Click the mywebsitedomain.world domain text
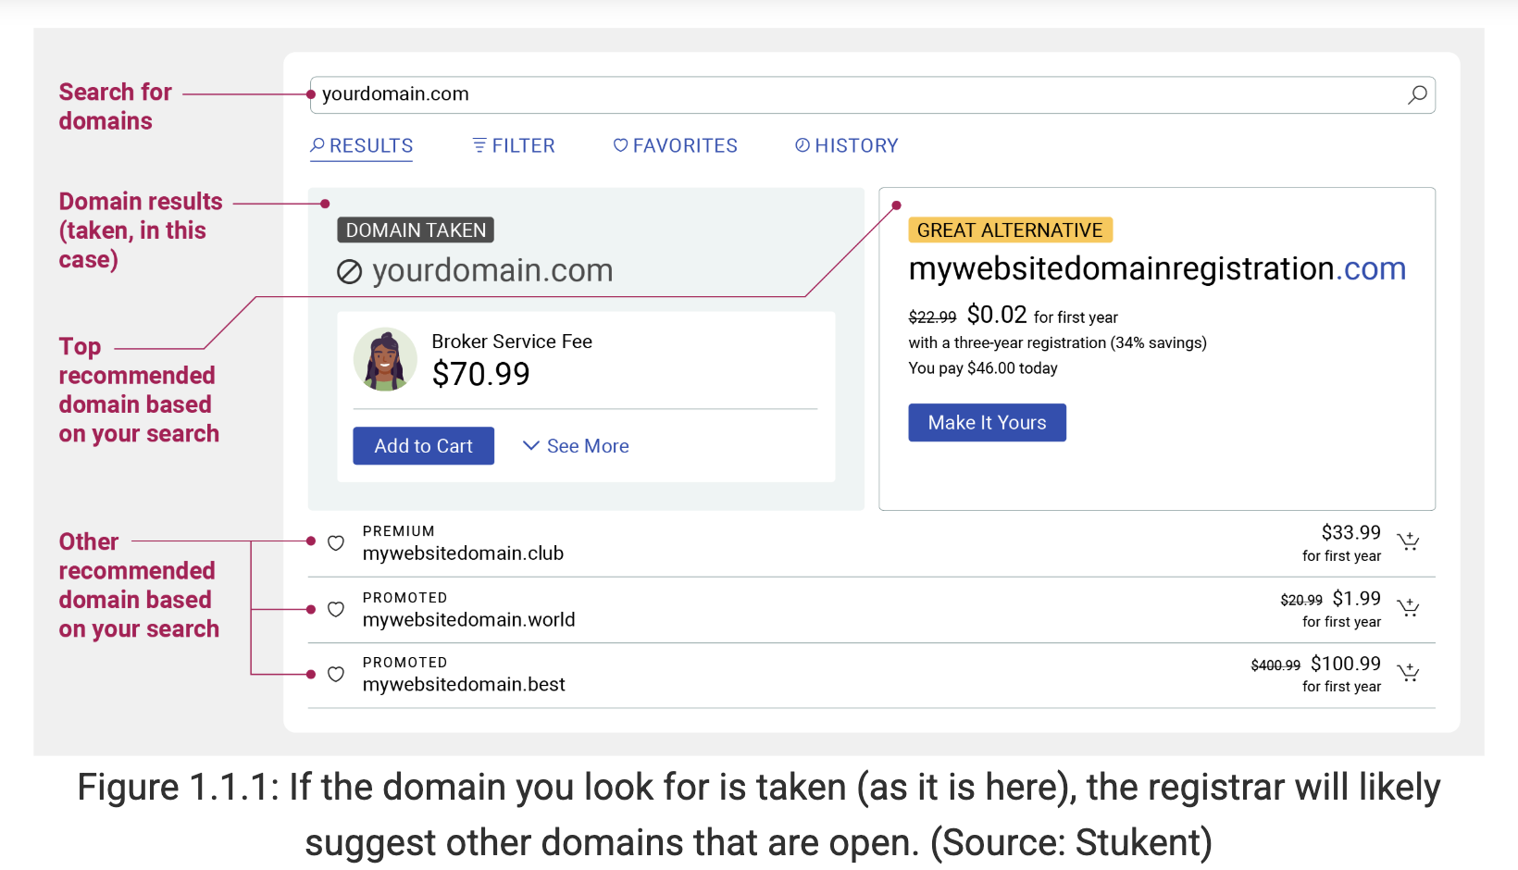The width and height of the screenshot is (1518, 870). tap(468, 620)
